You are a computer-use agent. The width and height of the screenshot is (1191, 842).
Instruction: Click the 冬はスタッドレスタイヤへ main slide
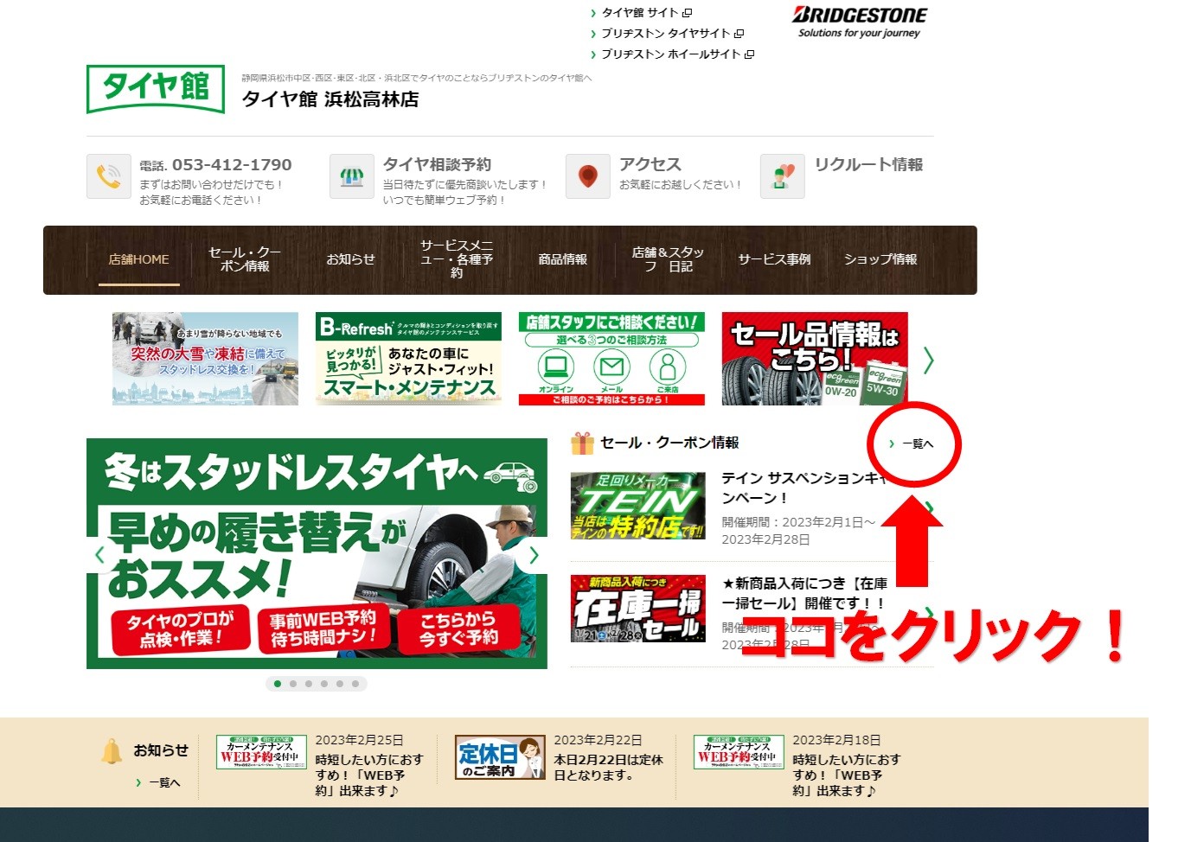(x=317, y=553)
